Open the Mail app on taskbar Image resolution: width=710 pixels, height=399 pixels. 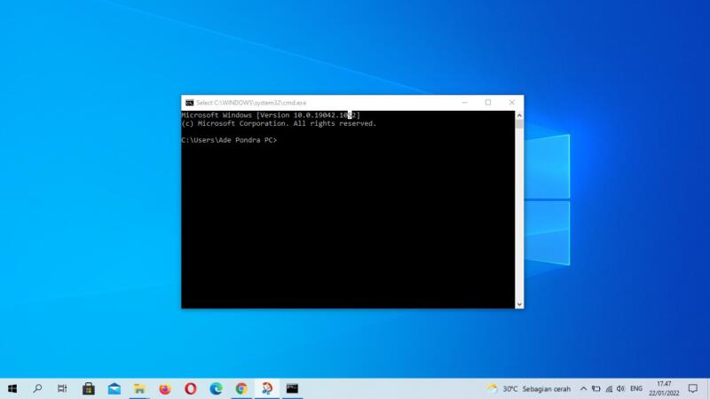[x=114, y=388]
